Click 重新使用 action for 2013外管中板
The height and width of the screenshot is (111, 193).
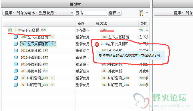[x=83, y=71]
